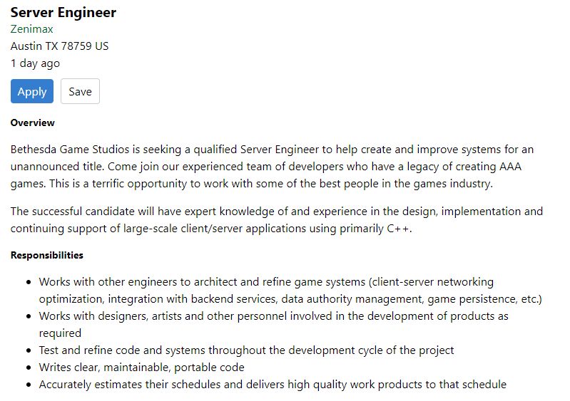
Task: Open the Zenimax company link
Action: (x=31, y=29)
